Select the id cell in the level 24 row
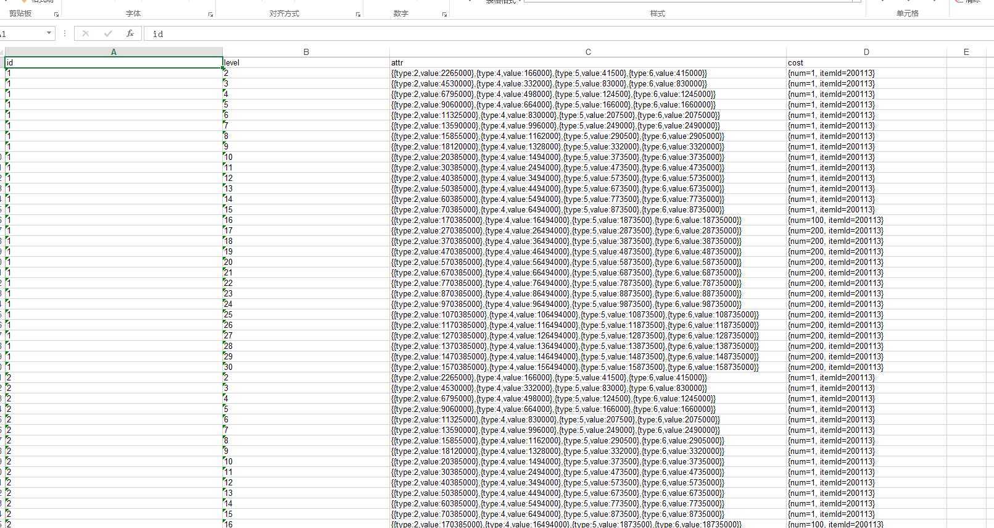994x528 pixels. coord(114,304)
